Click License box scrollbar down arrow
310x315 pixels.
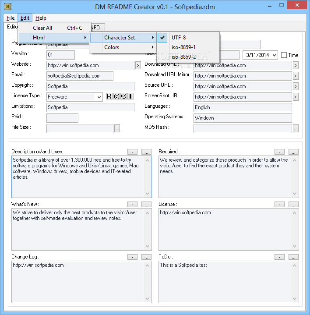point(294,246)
